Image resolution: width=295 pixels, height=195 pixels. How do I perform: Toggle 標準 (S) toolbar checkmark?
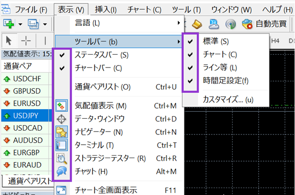(x=190, y=41)
